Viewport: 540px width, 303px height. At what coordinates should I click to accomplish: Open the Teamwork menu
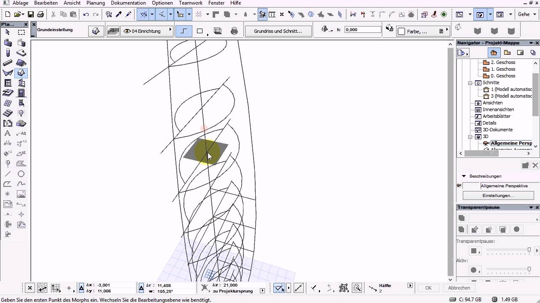coord(191,3)
